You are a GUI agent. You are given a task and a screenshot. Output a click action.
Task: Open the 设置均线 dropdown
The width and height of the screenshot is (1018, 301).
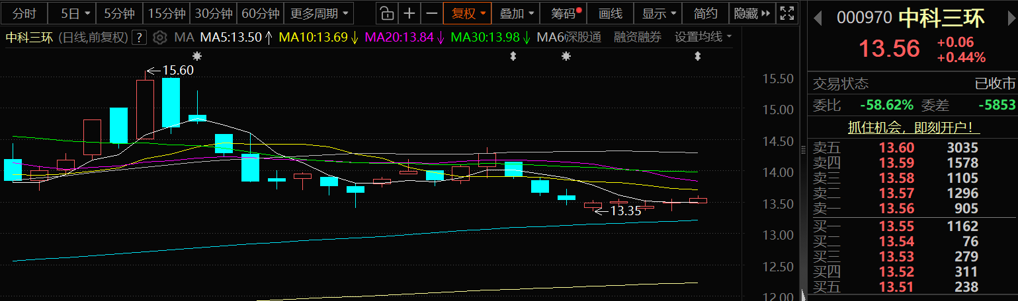(703, 37)
